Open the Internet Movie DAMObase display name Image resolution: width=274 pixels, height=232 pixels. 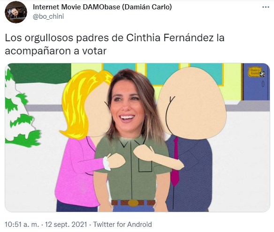pyautogui.click(x=102, y=7)
